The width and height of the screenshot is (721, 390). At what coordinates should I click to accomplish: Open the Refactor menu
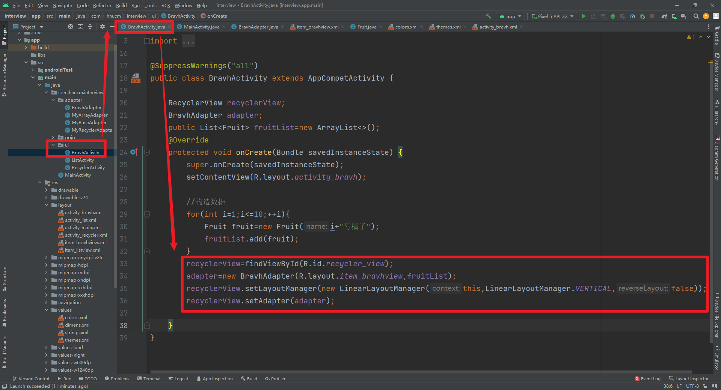[x=102, y=5]
